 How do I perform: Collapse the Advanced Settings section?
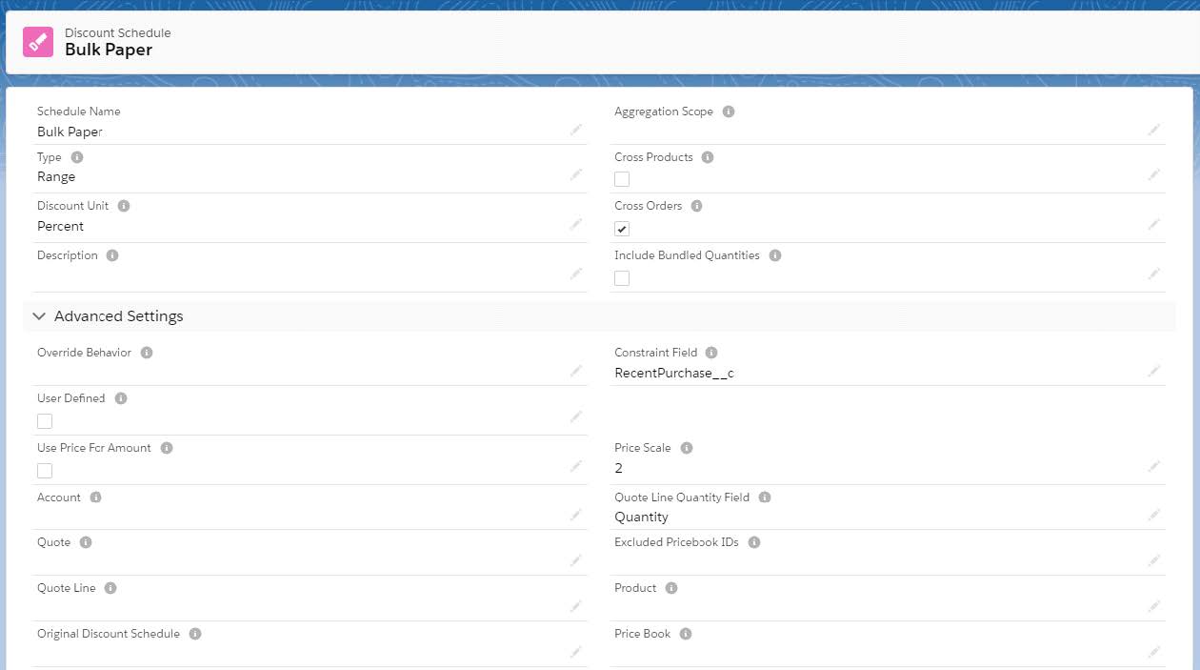coord(39,316)
